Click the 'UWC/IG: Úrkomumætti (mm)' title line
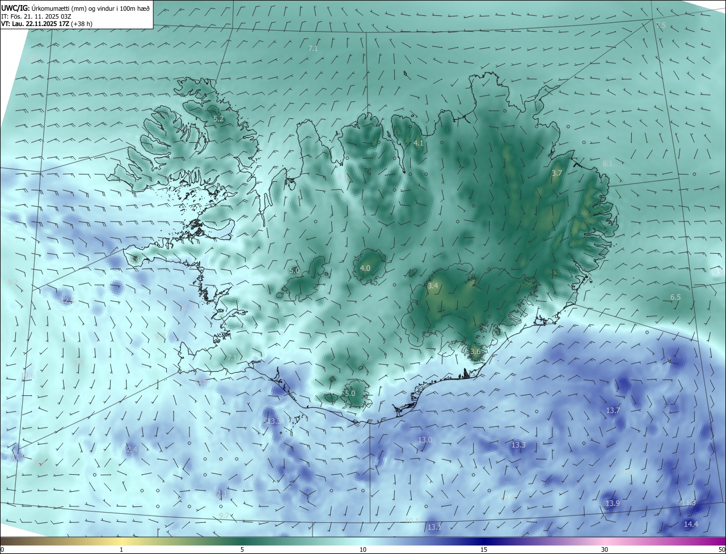 point(75,8)
